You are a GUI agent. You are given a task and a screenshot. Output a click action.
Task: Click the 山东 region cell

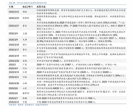tap(25, 88)
